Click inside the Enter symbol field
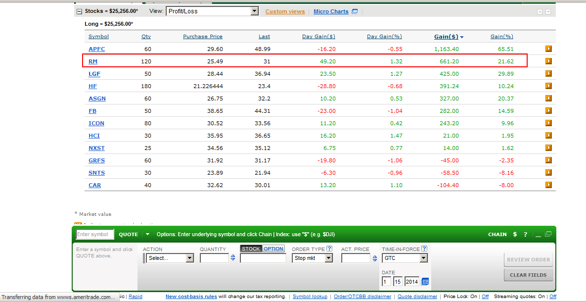The height and width of the screenshot is (302, 586). (94, 234)
